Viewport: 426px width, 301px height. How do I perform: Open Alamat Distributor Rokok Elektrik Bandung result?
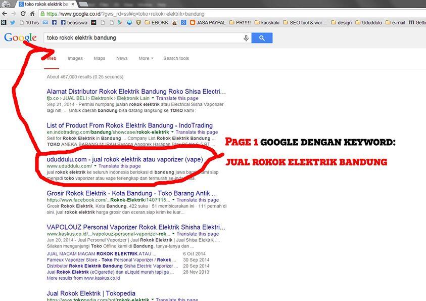point(136,92)
